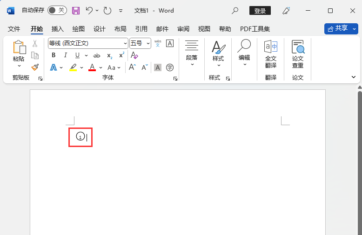The height and width of the screenshot is (235, 362).
Task: Click the 共享 share button
Action: (x=338, y=29)
